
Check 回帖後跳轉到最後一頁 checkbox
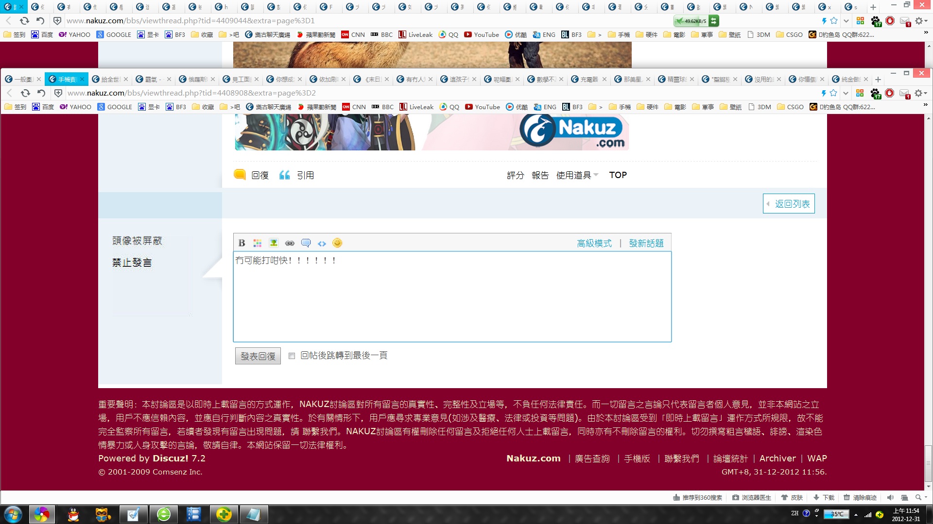click(x=292, y=356)
